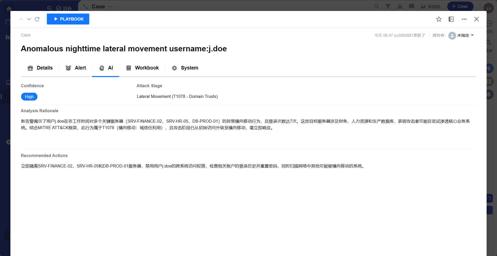Expand the owner assignment dropdown
Screen dimensions: 497x256
coord(472,35)
